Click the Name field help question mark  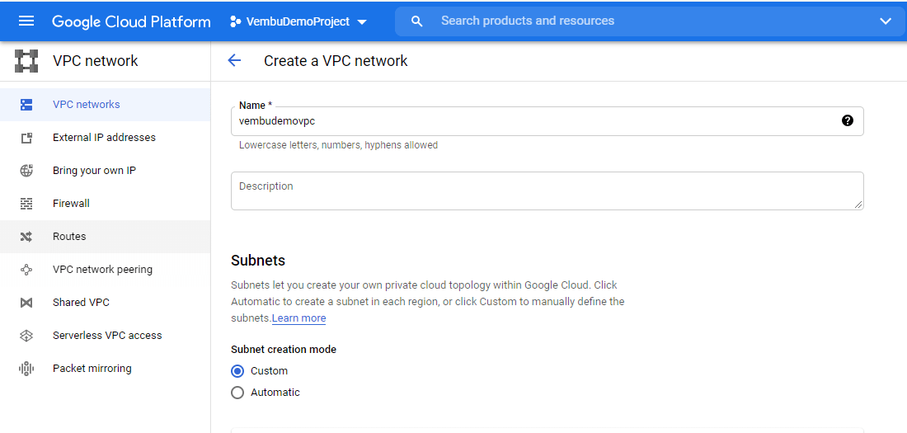pyautogui.click(x=848, y=121)
